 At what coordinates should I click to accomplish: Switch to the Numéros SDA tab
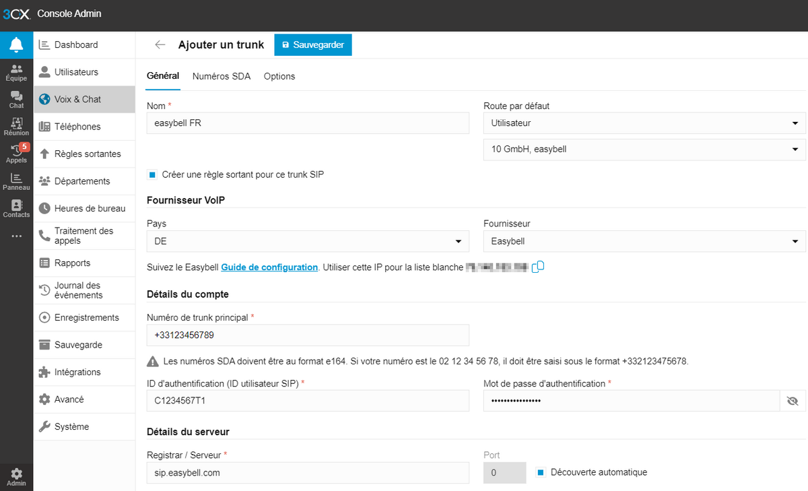(221, 76)
